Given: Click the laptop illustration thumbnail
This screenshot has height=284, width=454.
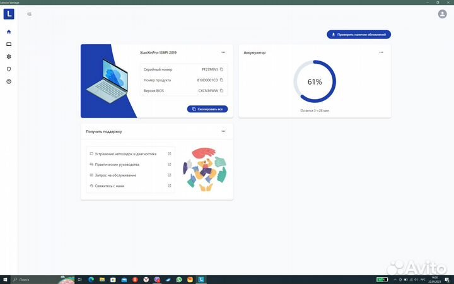Looking at the screenshot, I should coord(107,81).
